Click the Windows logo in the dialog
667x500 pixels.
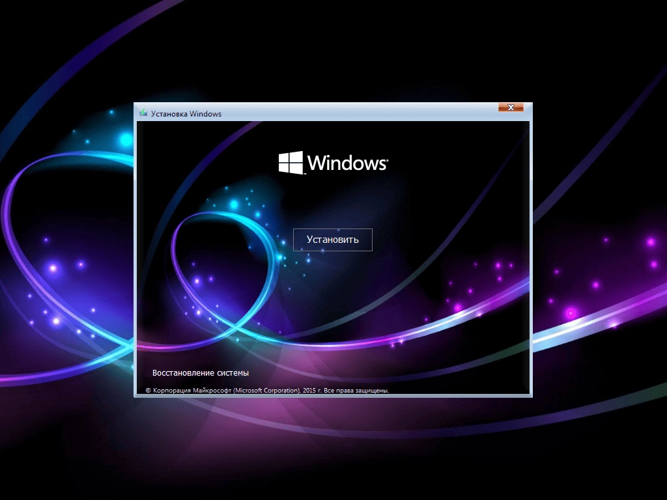click(333, 163)
